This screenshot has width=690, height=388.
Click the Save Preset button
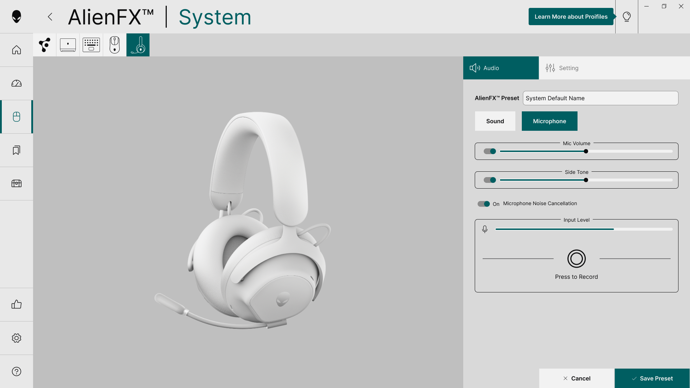click(652, 378)
